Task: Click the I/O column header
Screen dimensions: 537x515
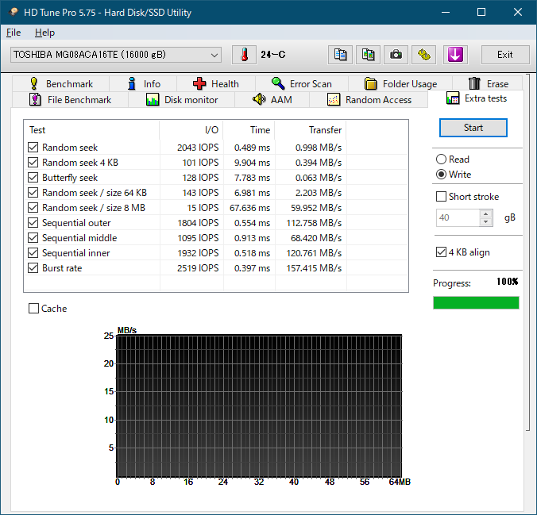Action: (x=191, y=130)
